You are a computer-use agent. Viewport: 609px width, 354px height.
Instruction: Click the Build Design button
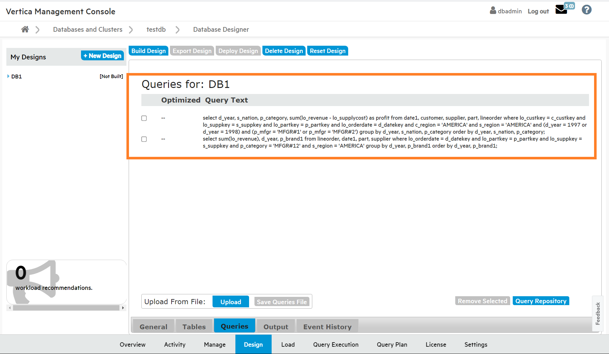click(x=148, y=51)
